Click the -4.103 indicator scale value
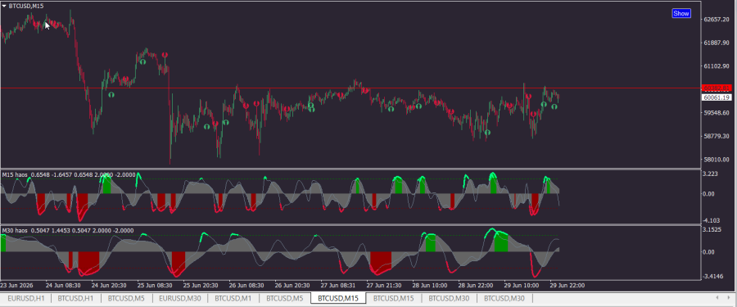 [711, 220]
